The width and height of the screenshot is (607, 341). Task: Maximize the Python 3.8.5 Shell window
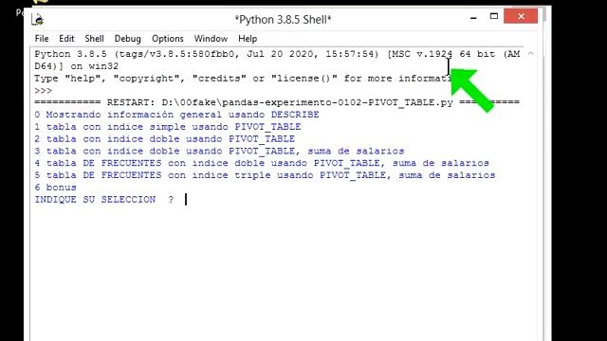pyautogui.click(x=493, y=16)
